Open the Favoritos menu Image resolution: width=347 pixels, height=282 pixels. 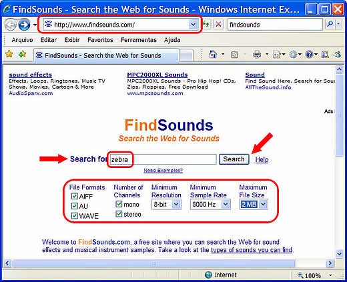tap(100, 40)
